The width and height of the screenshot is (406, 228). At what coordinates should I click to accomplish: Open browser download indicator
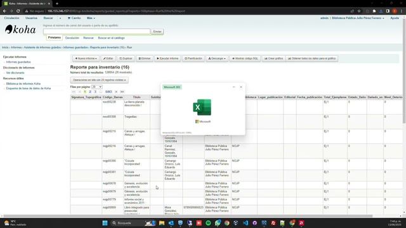point(381,11)
